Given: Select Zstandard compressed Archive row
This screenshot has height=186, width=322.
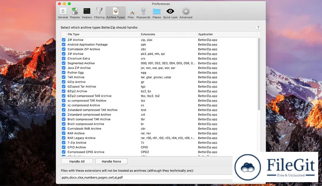Looking at the screenshot, I should pos(159,115).
